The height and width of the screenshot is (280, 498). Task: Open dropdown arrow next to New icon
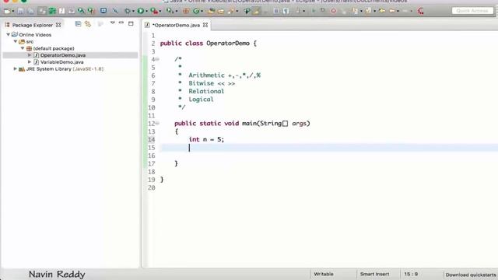(13, 11)
